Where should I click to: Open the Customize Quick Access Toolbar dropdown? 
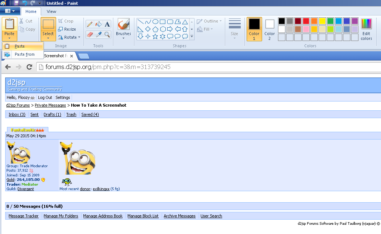tap(40, 3)
